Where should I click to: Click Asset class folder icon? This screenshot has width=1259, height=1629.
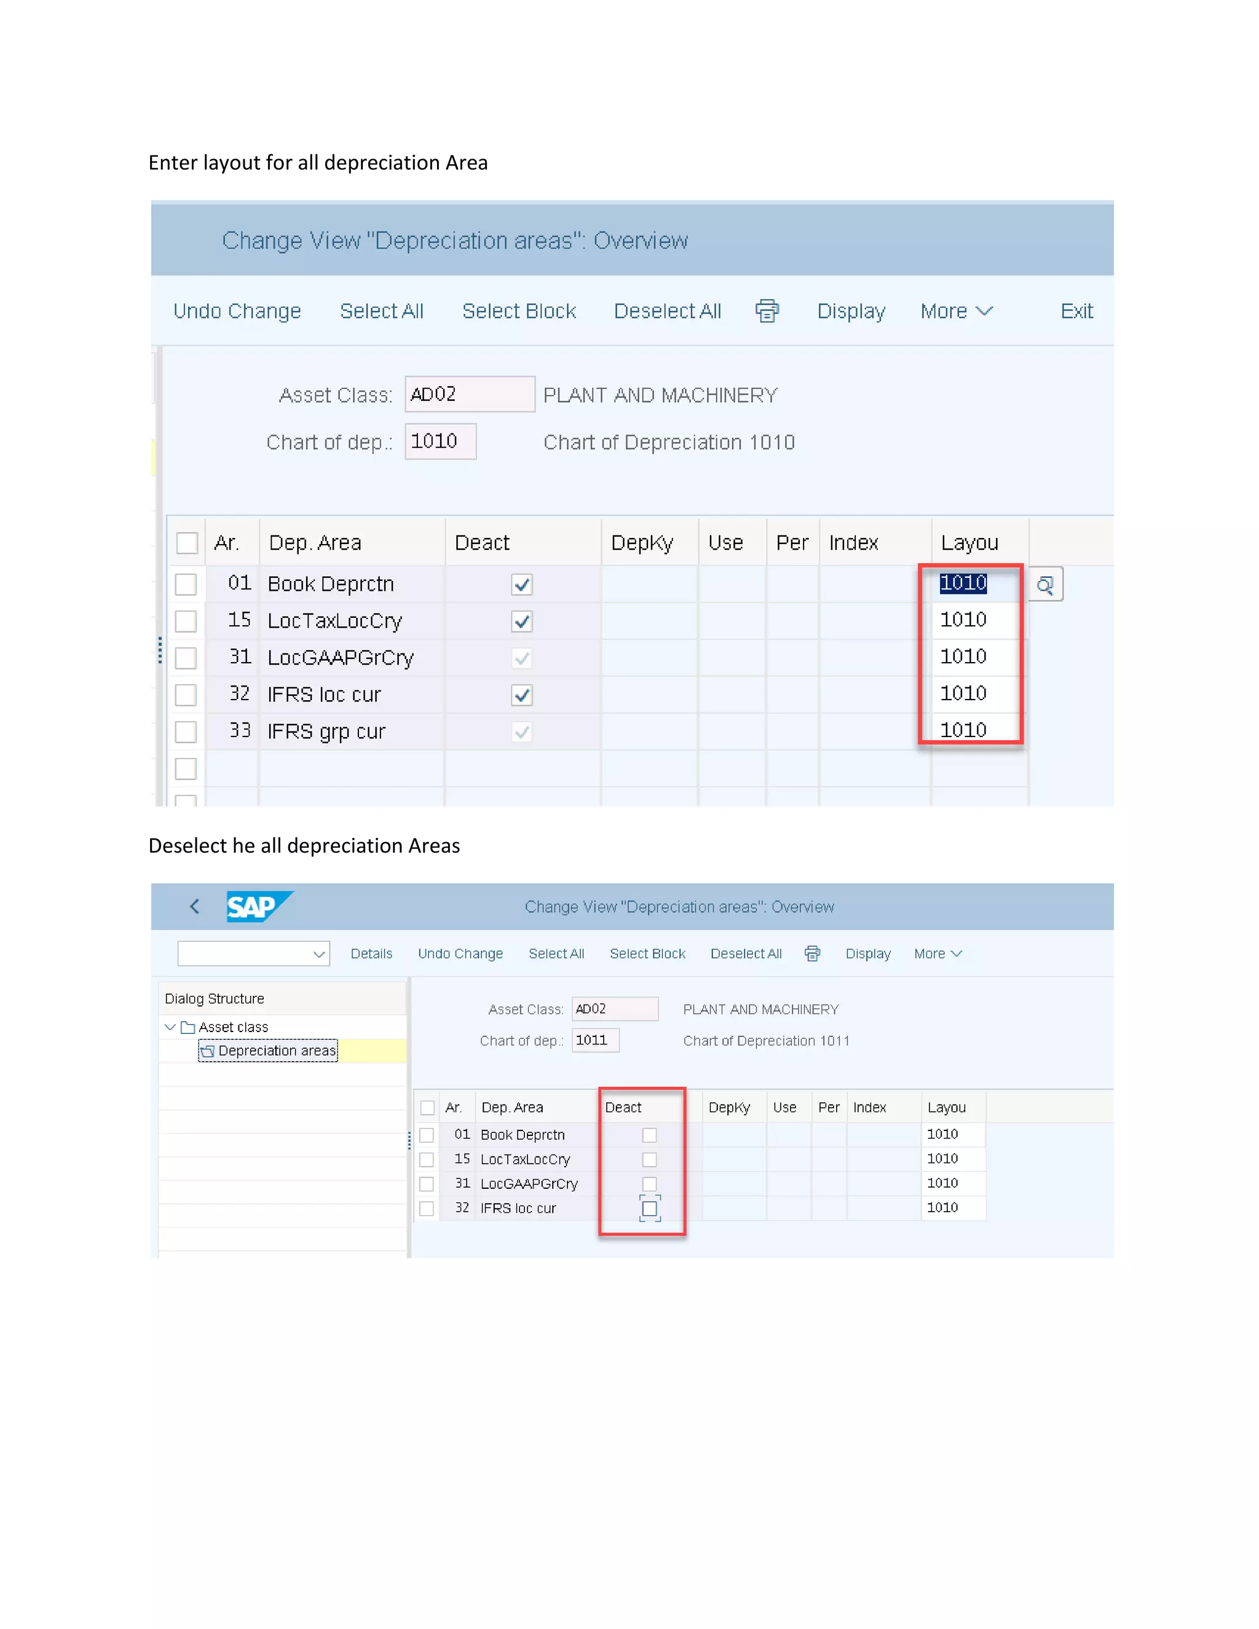click(188, 1027)
